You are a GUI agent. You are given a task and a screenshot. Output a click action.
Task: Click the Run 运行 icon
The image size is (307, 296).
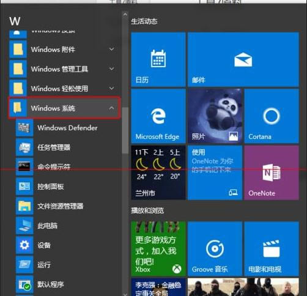24,265
